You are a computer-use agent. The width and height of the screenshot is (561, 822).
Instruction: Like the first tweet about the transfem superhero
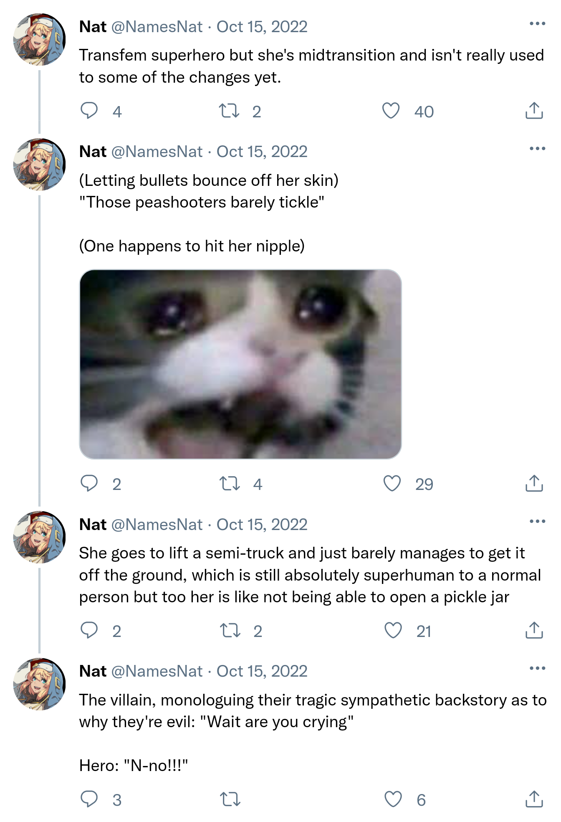(391, 111)
